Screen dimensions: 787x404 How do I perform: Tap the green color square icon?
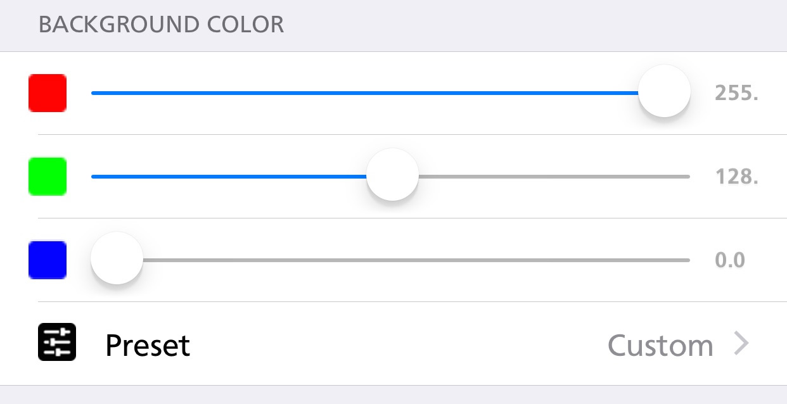point(48,177)
